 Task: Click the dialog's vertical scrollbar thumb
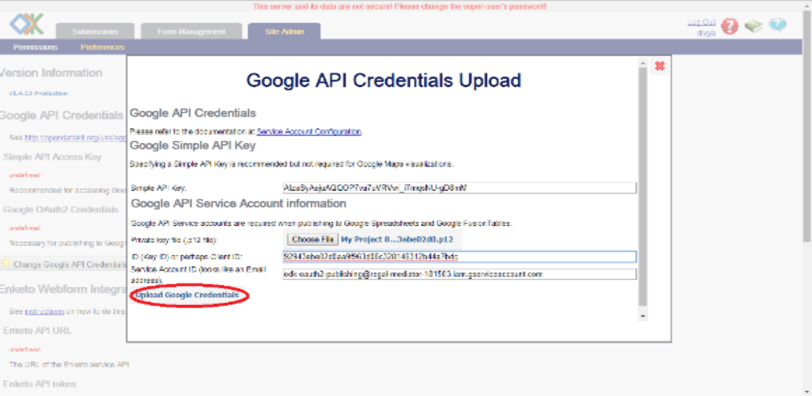tap(642, 186)
